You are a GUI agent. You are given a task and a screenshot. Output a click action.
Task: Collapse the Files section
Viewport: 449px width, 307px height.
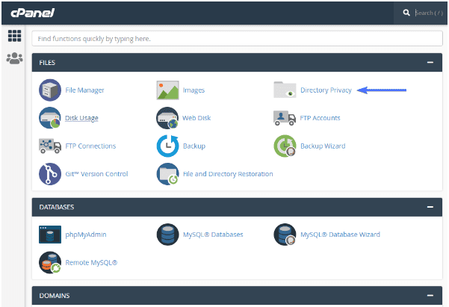click(430, 63)
